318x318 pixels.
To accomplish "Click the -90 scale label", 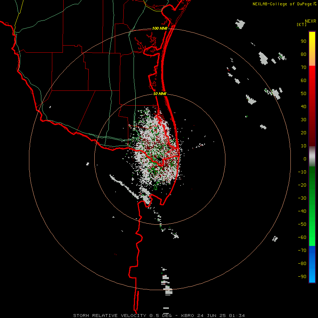I will pos(302,277).
